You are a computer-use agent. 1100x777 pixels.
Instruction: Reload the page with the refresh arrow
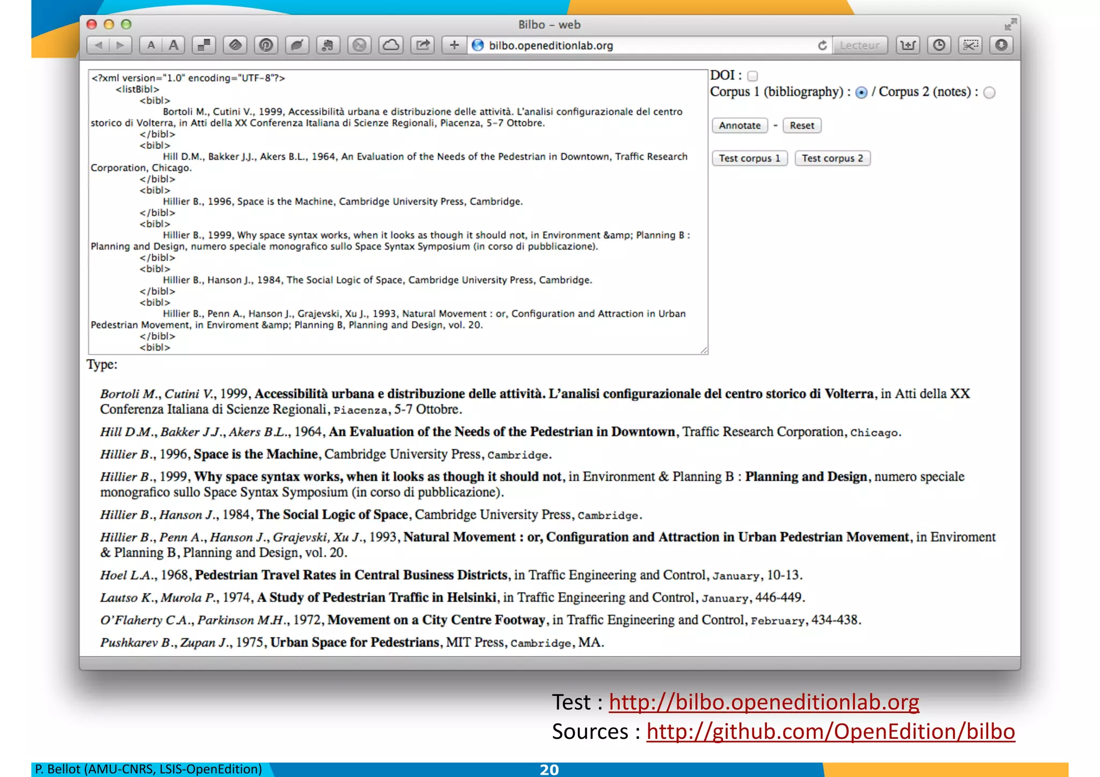pyautogui.click(x=822, y=46)
